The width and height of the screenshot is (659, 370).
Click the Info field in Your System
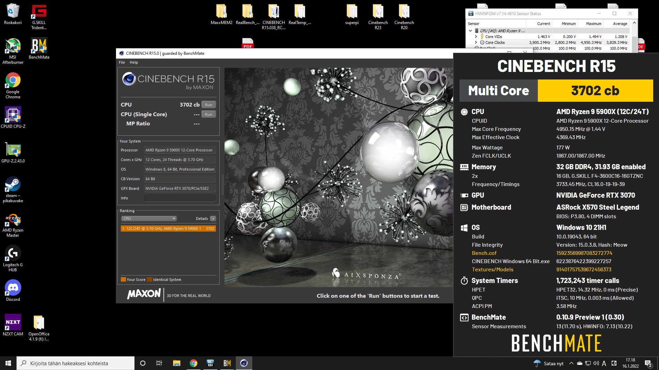tap(180, 198)
